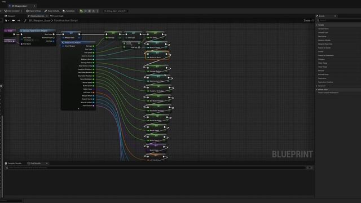Click the Recoil Speed output pin
The height and width of the screenshot is (203, 361).
93,82
